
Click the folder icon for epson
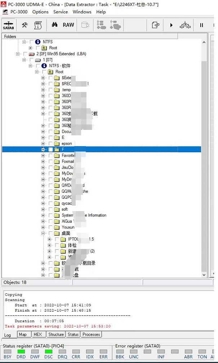(x=57, y=144)
